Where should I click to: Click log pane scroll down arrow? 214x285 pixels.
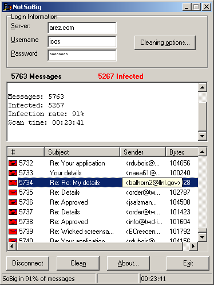203,136
